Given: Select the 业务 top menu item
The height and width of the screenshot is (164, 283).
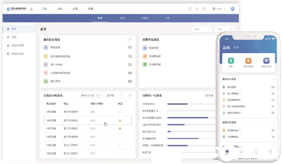Looking at the screenshot, I should pyautogui.click(x=60, y=9).
